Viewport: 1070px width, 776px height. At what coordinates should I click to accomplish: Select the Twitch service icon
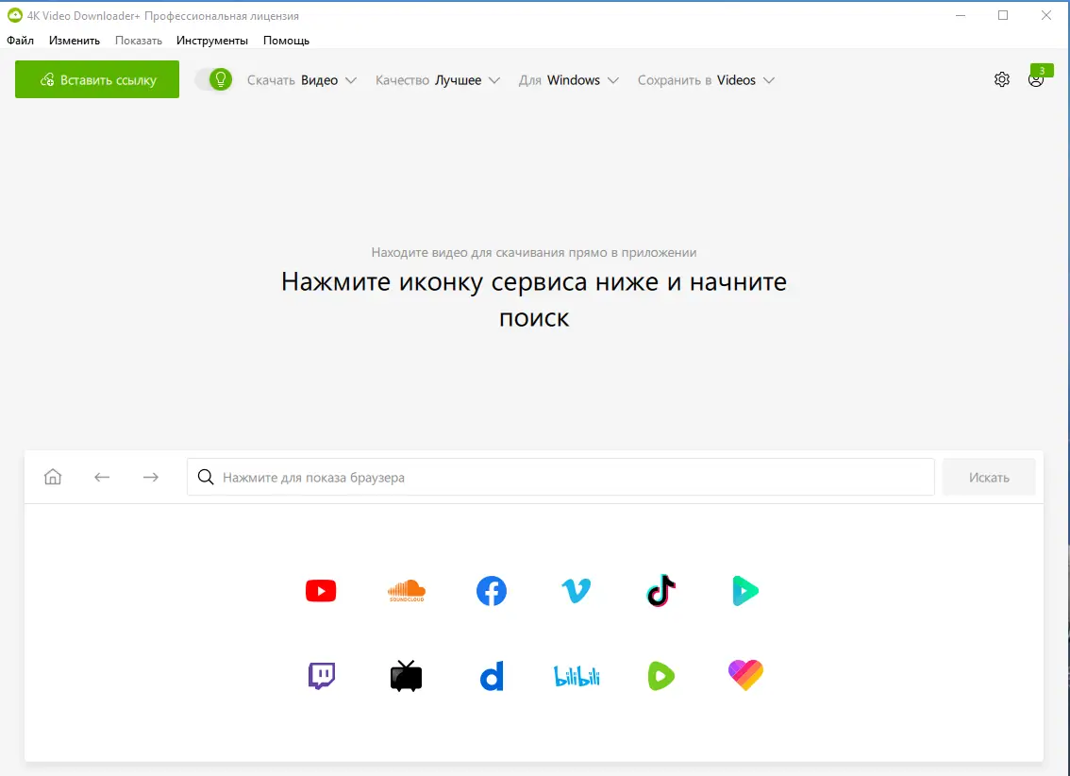(x=321, y=675)
